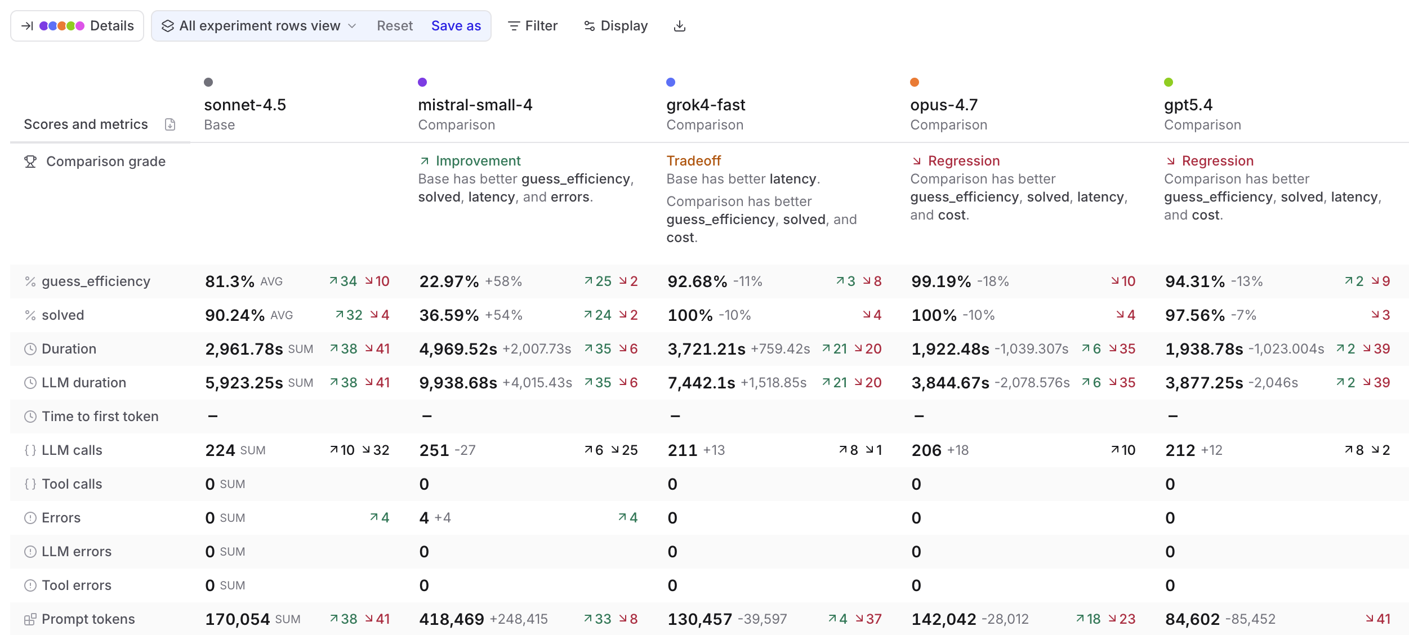Select the opus-4.7 experiment header

click(x=944, y=105)
